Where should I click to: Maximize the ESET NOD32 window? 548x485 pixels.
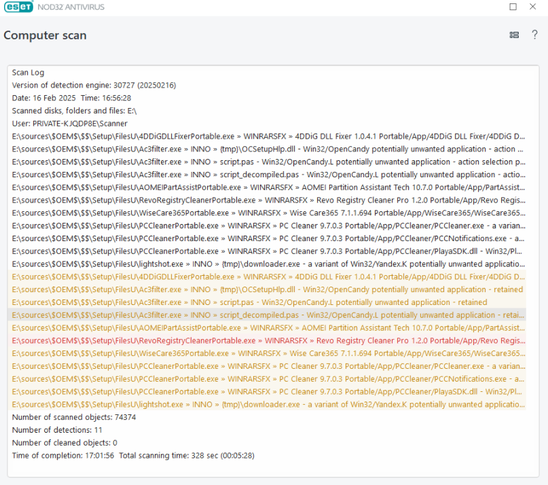coord(513,7)
